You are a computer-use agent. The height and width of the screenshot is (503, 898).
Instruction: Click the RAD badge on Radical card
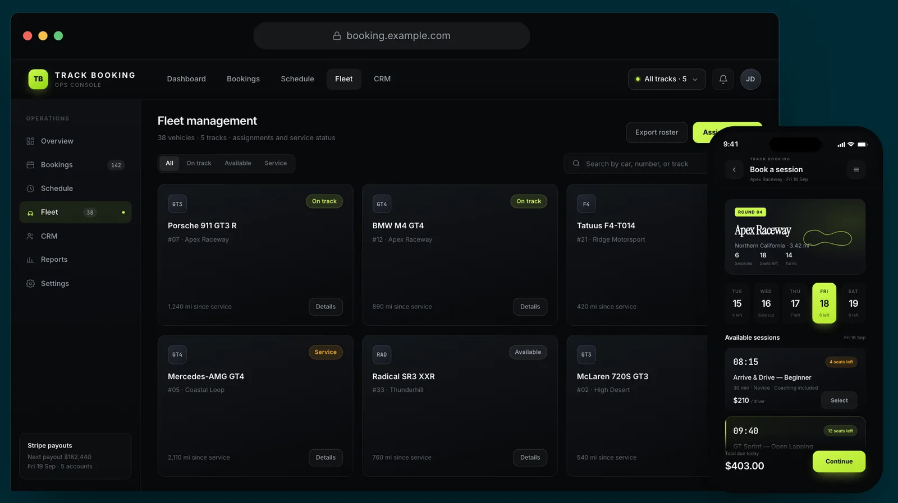tap(382, 354)
